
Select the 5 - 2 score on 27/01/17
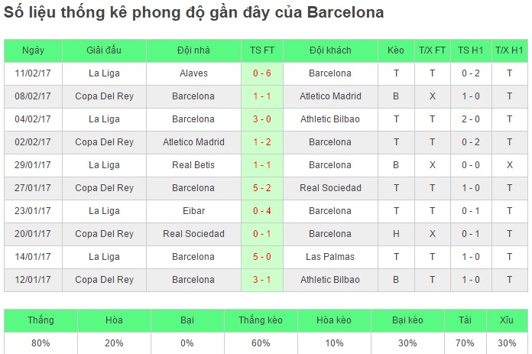click(262, 188)
